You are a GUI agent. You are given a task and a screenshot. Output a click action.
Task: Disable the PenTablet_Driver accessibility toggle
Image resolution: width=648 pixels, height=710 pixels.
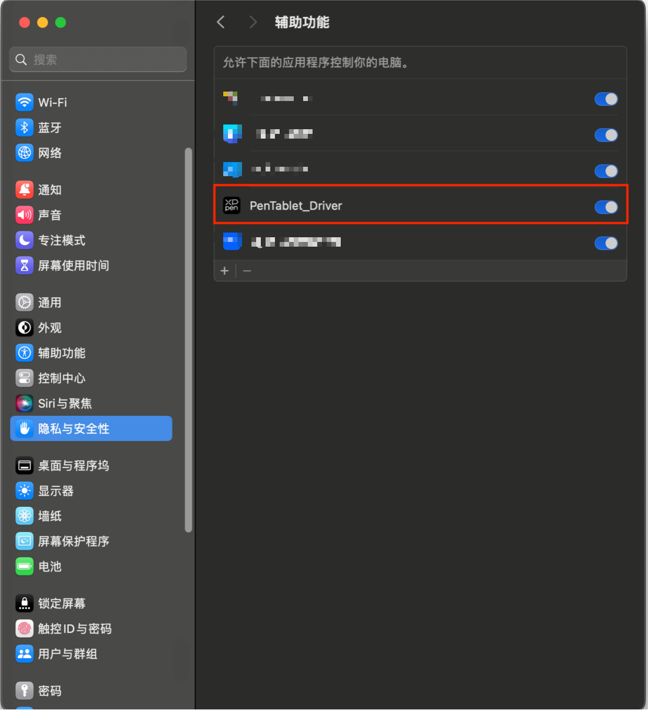pyautogui.click(x=606, y=207)
